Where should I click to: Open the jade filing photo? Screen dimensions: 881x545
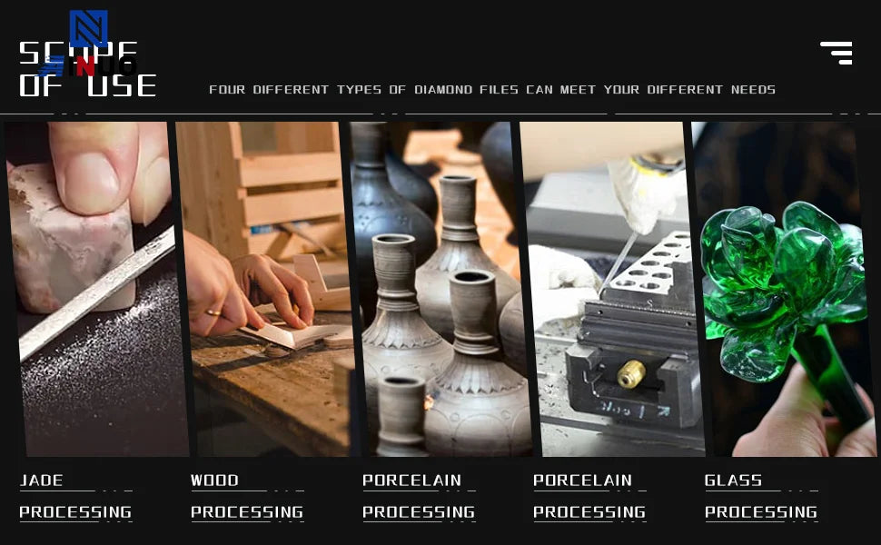[x=95, y=289]
